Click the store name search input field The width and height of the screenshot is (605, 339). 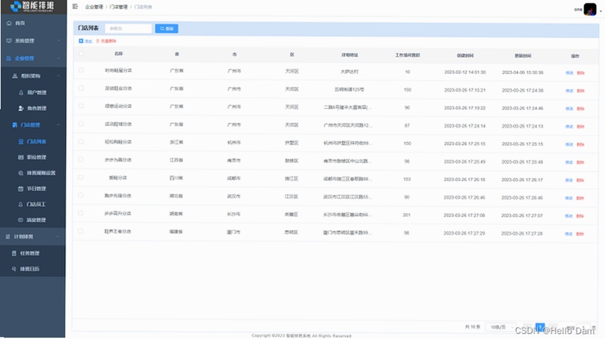coord(129,29)
